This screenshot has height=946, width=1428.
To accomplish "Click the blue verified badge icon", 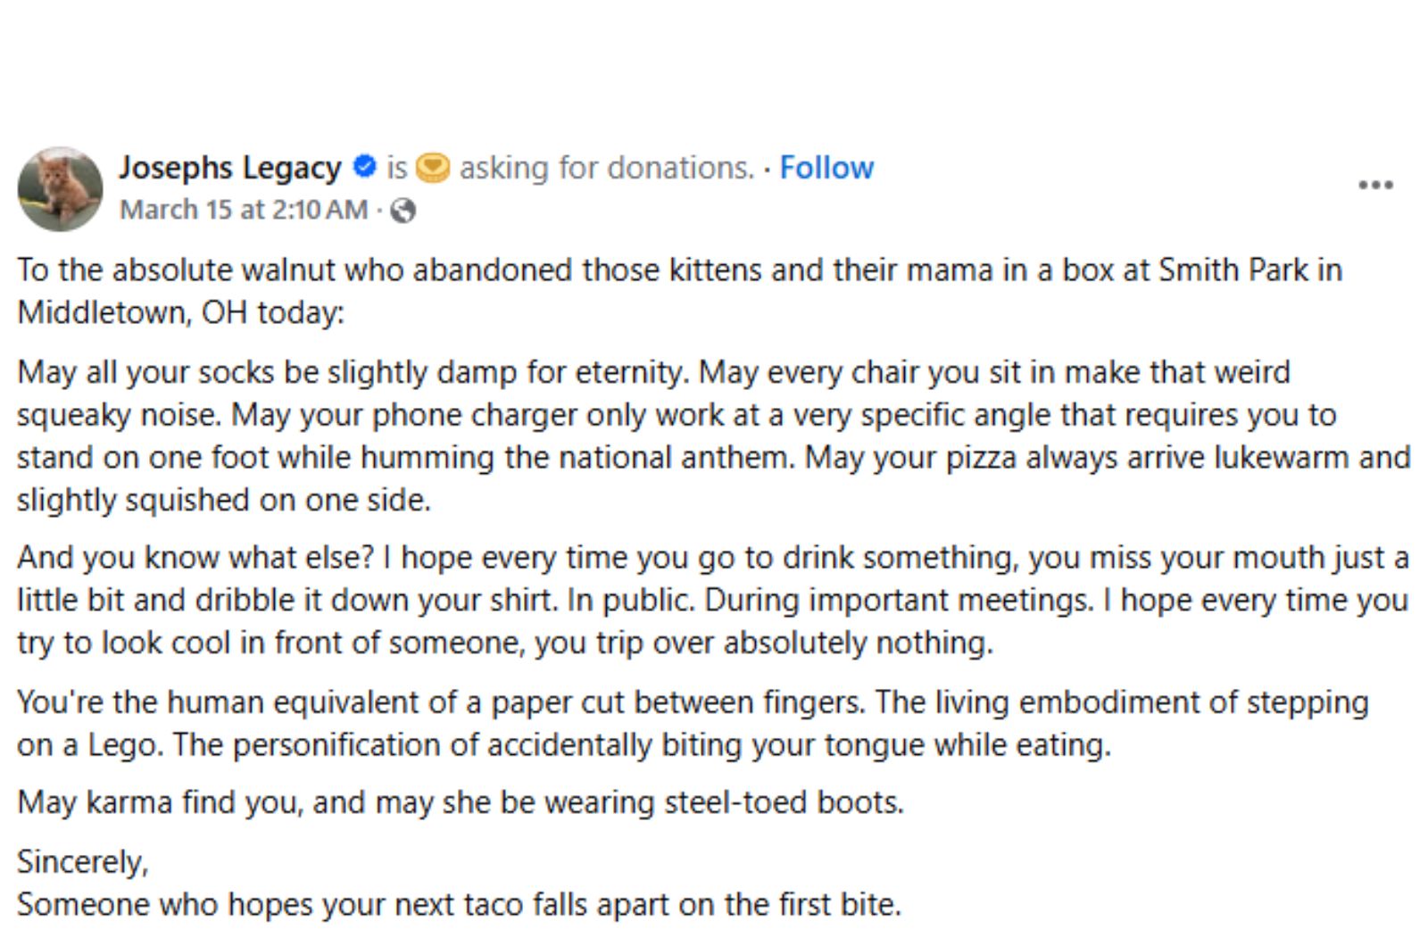I will tap(364, 167).
